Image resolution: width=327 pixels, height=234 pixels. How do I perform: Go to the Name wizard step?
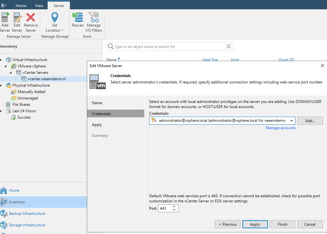[x=97, y=103]
